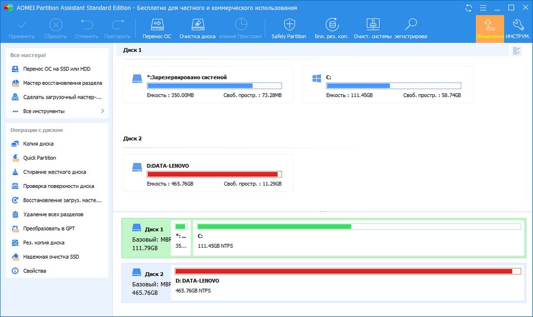Launch the Очистка диска disk wipe tool
The image size is (533, 317).
pos(198,28)
